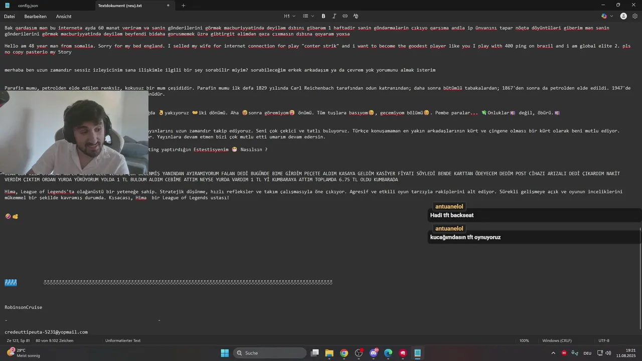Screen dimensions: 642x361
Task: Open the Bearbeiten menu
Action: coord(36,17)
